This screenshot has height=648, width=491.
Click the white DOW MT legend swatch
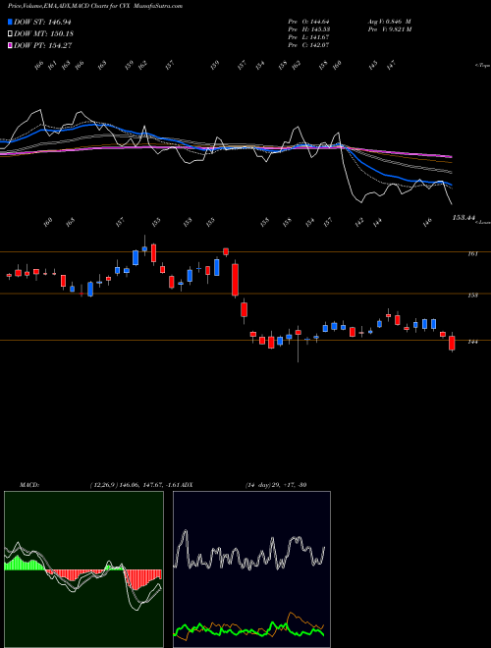click(10, 33)
